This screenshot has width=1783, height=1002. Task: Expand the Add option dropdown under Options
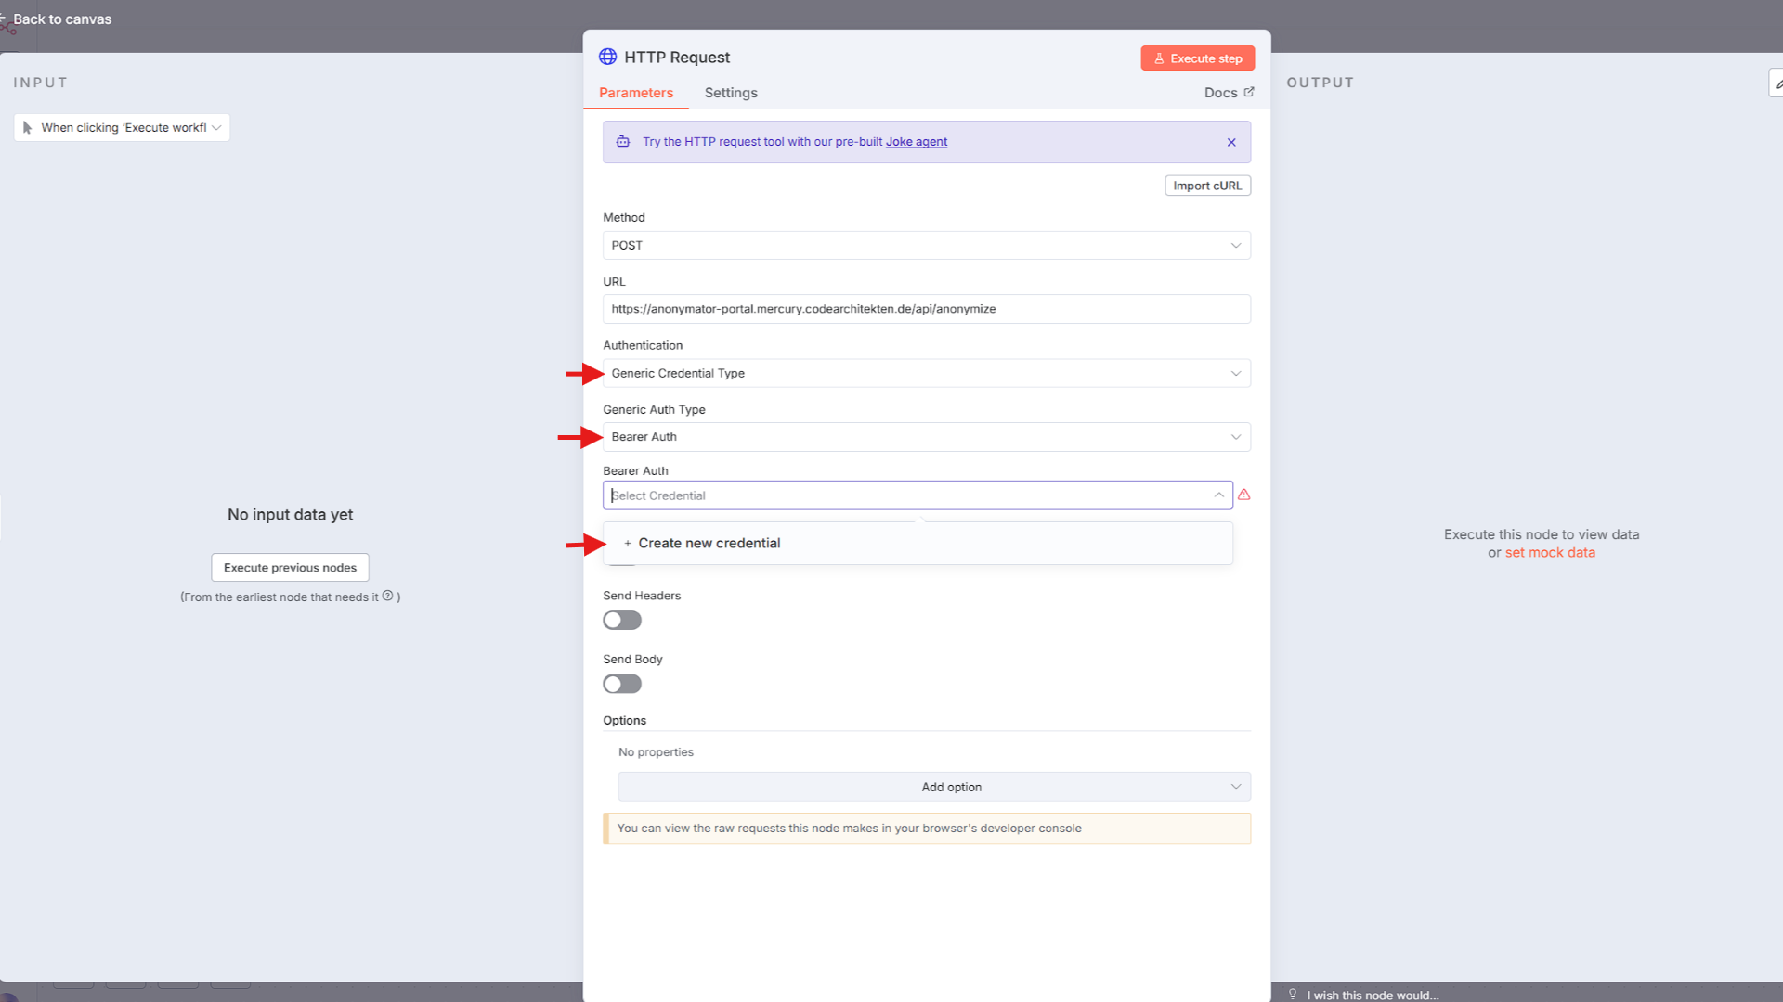[x=951, y=786]
